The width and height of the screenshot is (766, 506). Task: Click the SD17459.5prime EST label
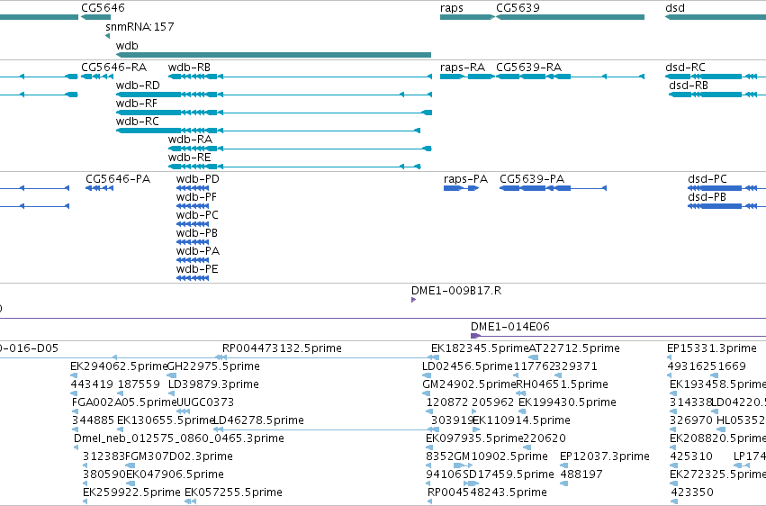coord(509,474)
